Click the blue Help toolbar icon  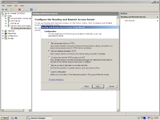pyautogui.click(x=31, y=9)
